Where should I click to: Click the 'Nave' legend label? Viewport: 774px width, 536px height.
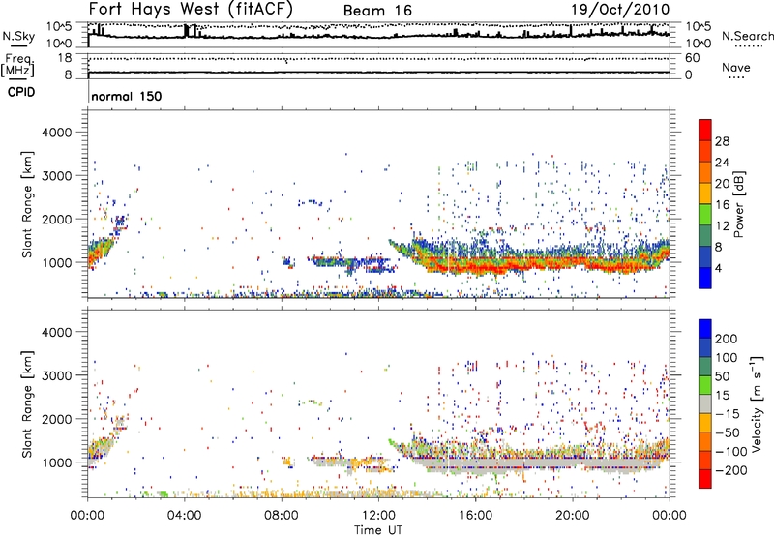(736, 67)
